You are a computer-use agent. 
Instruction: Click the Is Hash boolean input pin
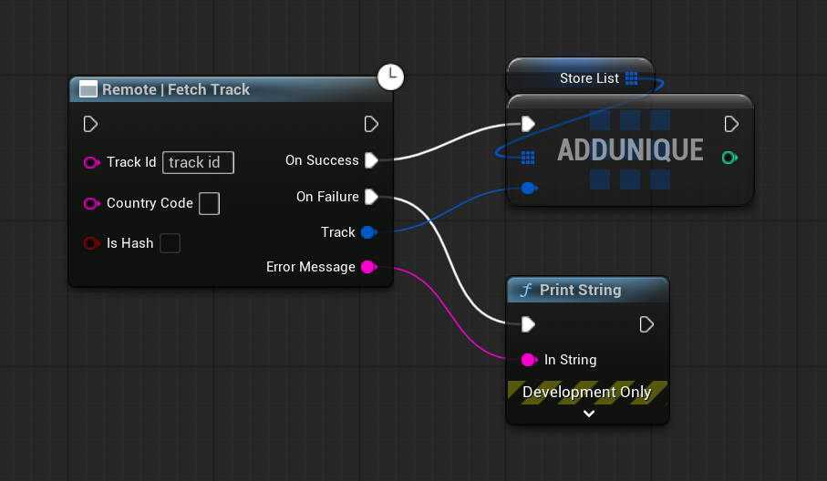click(90, 243)
